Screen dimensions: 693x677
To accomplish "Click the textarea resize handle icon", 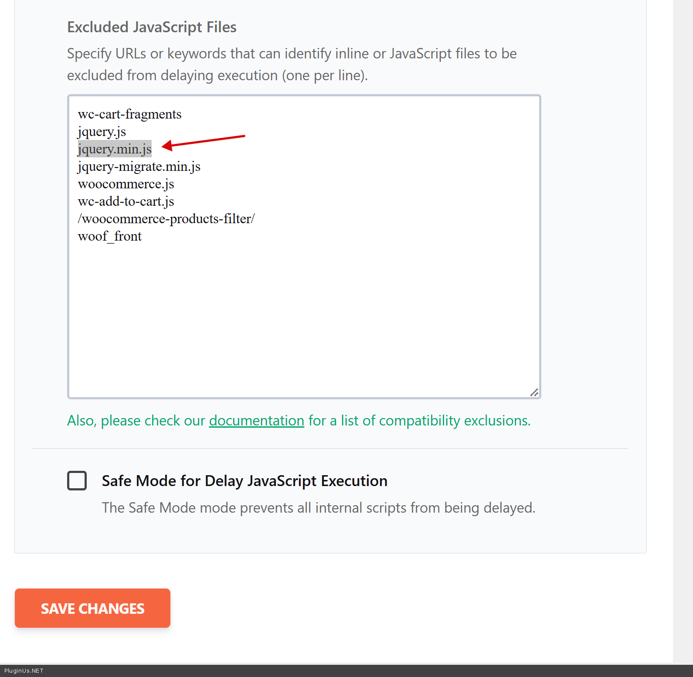I will [534, 392].
